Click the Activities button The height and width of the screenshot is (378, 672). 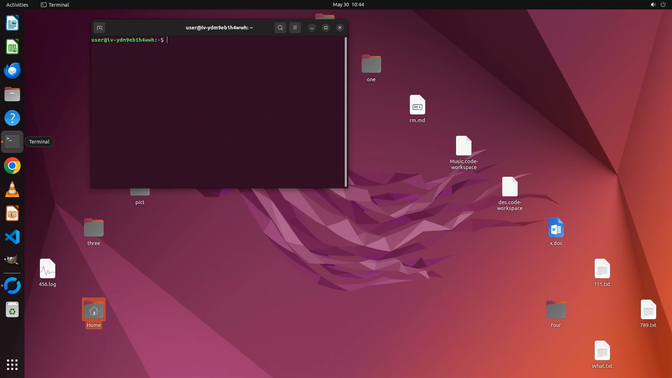coord(17,5)
